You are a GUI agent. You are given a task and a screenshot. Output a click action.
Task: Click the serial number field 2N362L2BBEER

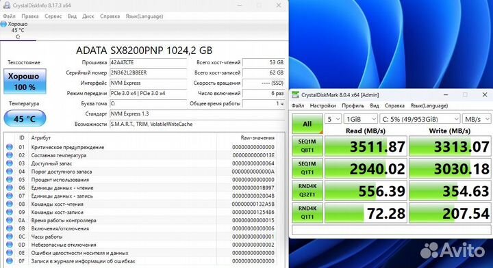(x=148, y=72)
